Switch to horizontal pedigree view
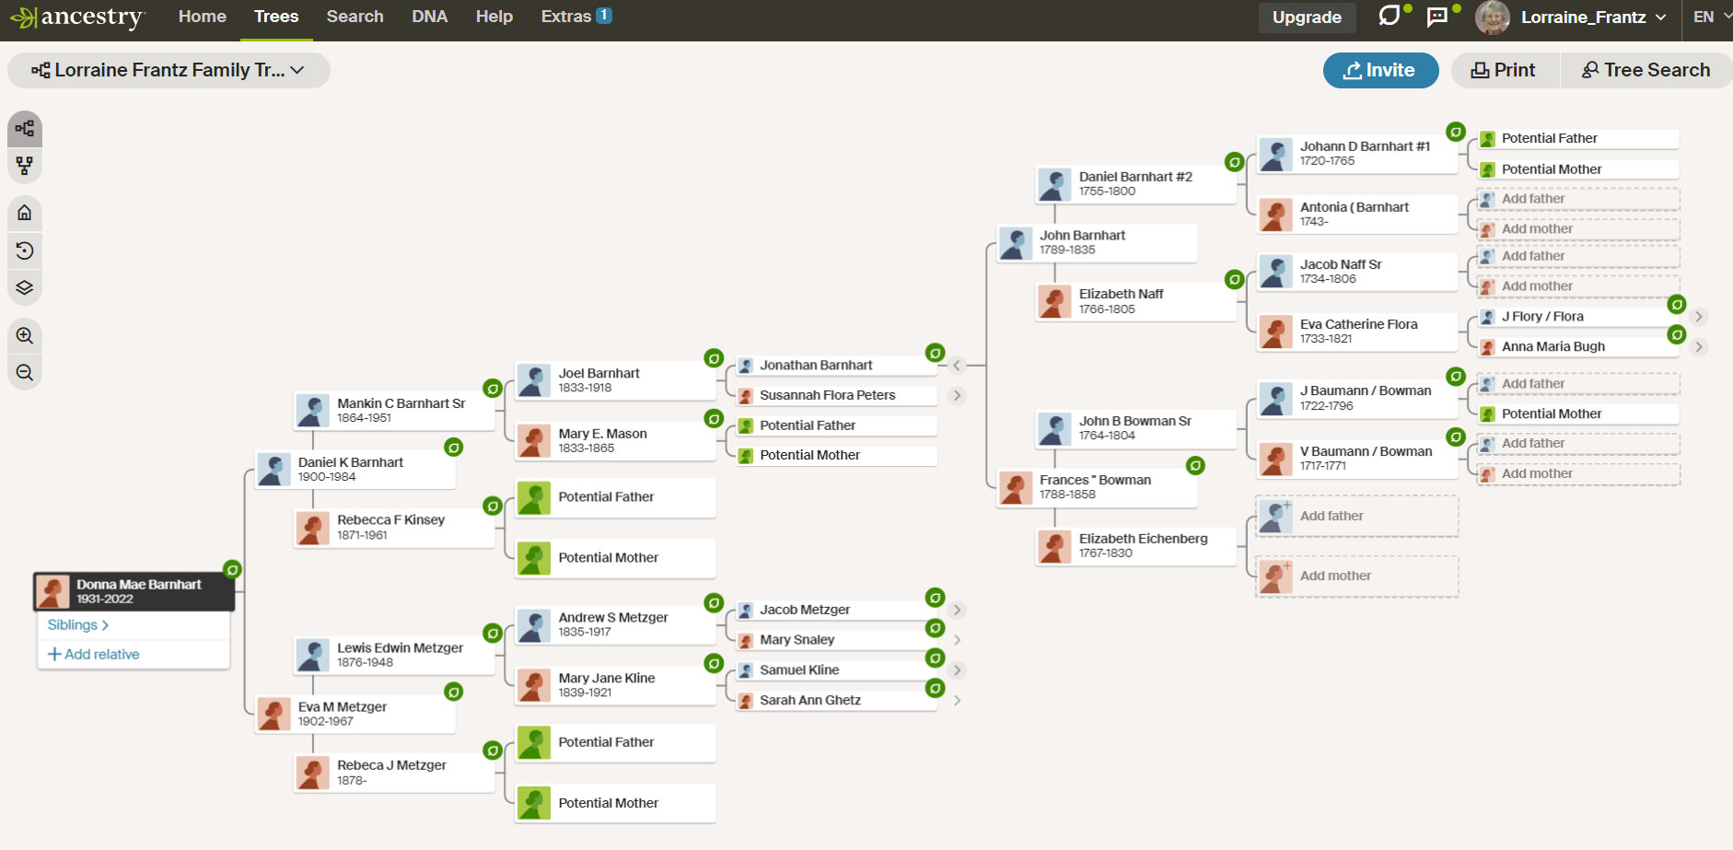The image size is (1733, 850). (25, 129)
